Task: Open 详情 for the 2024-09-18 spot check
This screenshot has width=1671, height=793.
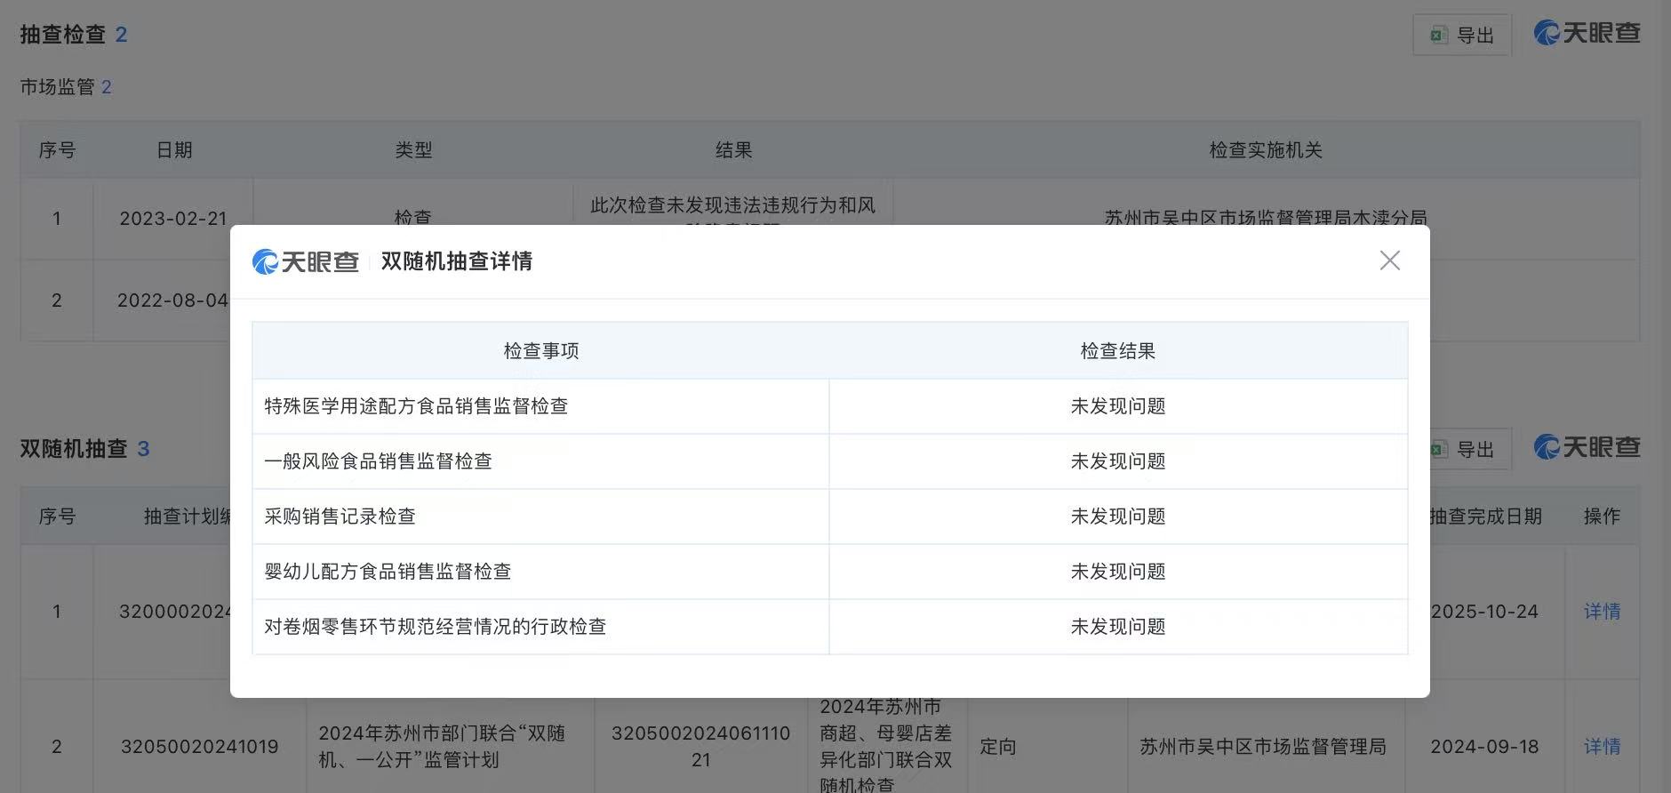Action: click(x=1602, y=747)
